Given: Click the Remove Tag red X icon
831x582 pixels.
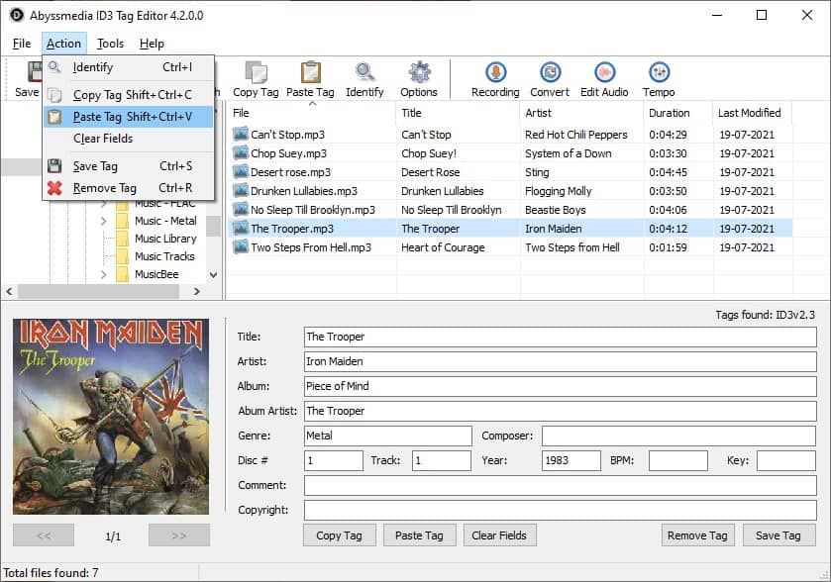Looking at the screenshot, I should coord(54,188).
